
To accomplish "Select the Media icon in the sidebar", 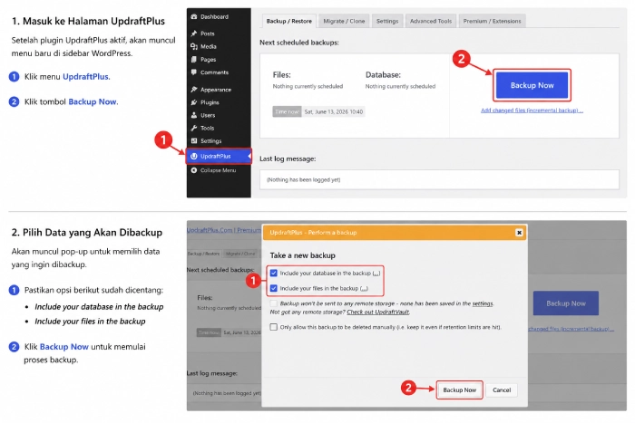I will (194, 46).
